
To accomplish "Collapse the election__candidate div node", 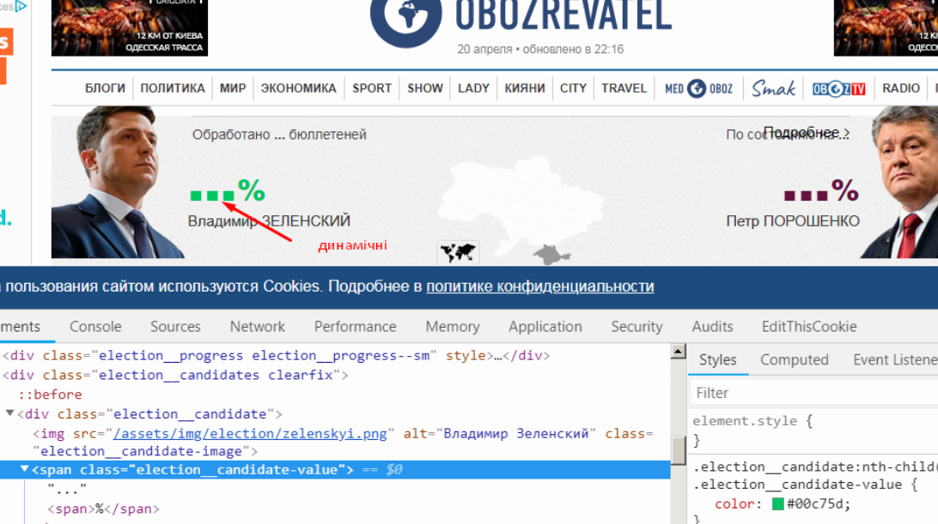I will coord(9,413).
